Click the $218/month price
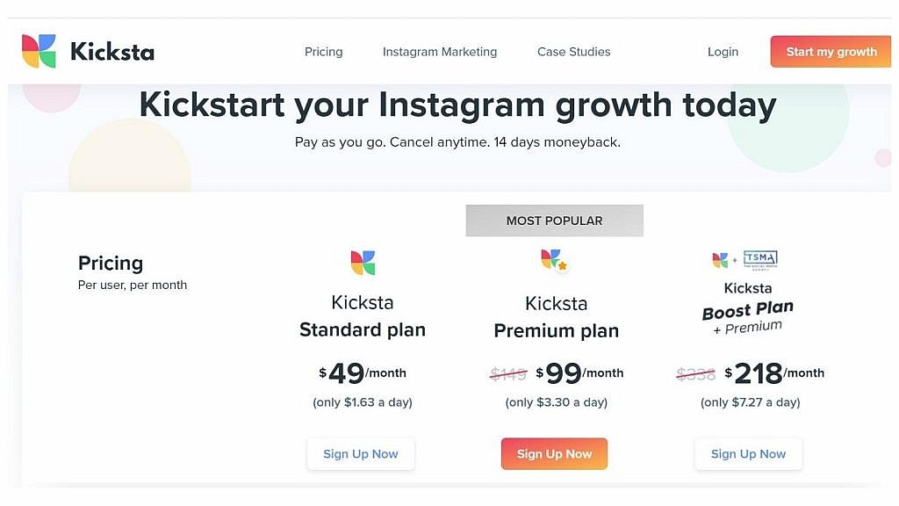This screenshot has height=506, width=899. coord(774,373)
